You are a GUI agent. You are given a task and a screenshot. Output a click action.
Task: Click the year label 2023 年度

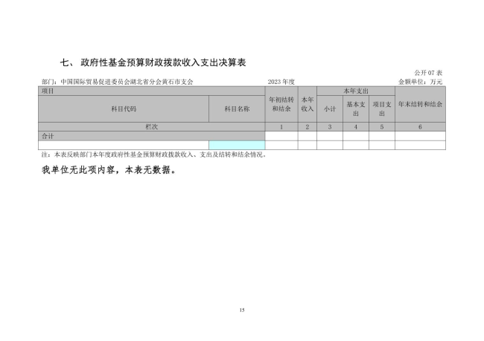tap(281, 82)
